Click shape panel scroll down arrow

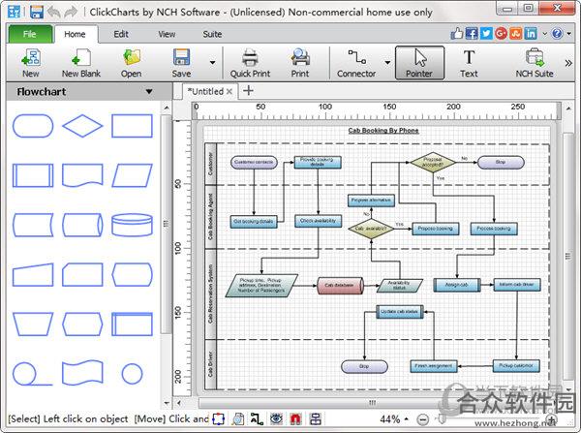tap(167, 403)
